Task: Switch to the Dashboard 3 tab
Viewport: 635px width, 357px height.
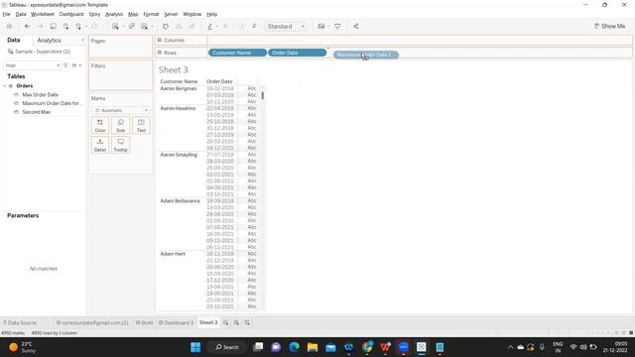Action: pyautogui.click(x=177, y=322)
